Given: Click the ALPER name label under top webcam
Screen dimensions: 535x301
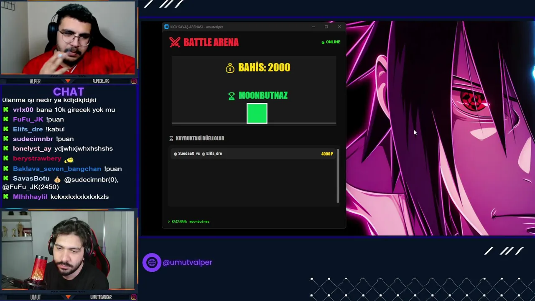Looking at the screenshot, I should coord(35,81).
